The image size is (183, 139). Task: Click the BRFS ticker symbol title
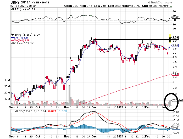[15, 2]
